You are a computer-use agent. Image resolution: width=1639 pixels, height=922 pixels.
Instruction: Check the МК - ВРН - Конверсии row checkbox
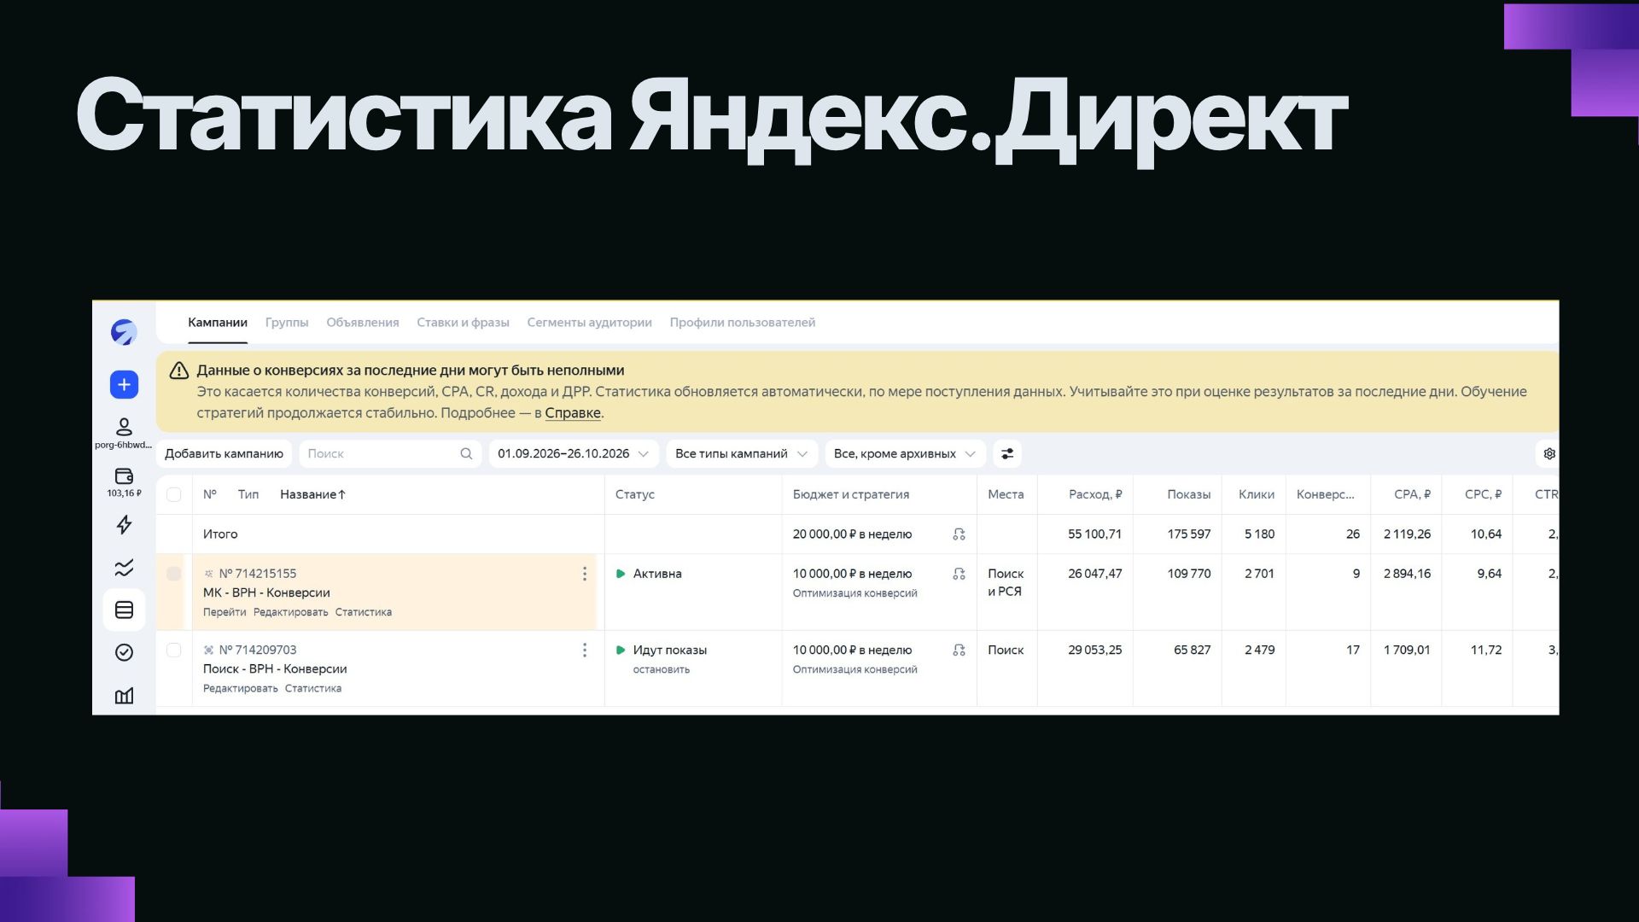click(x=174, y=574)
